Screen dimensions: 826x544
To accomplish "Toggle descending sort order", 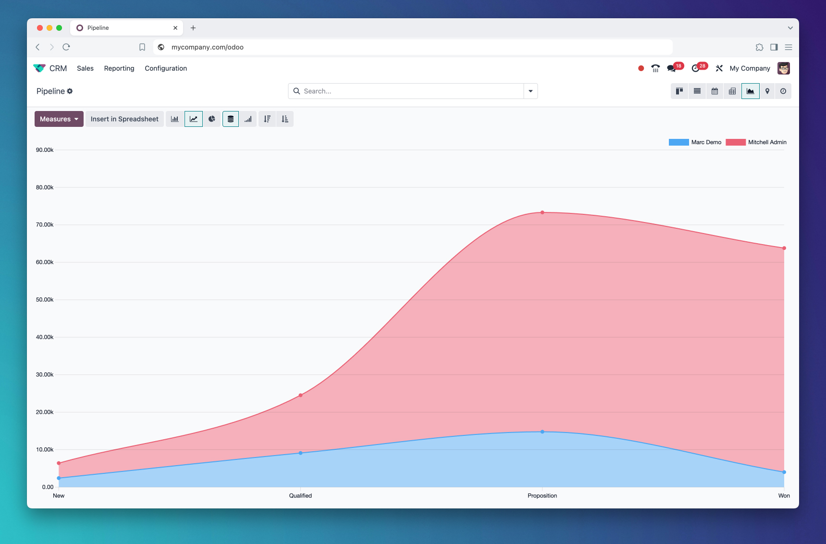I will 267,119.
